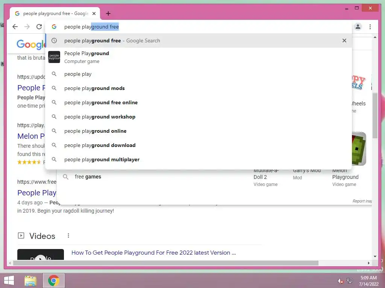Click the 'Report inappropriate' link

(x=362, y=201)
